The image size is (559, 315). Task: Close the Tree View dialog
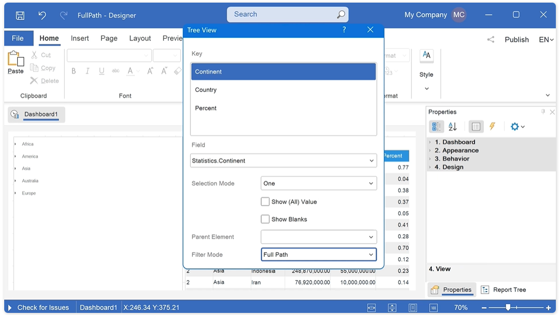click(370, 29)
